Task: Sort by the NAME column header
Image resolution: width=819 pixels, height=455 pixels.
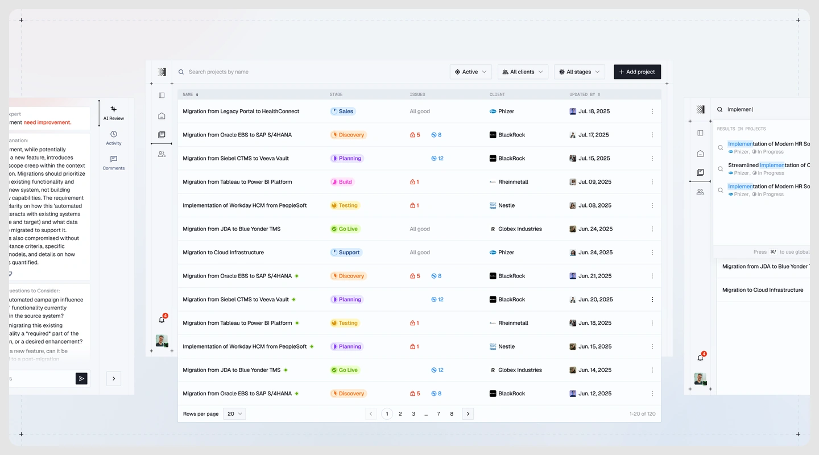Action: coord(191,94)
